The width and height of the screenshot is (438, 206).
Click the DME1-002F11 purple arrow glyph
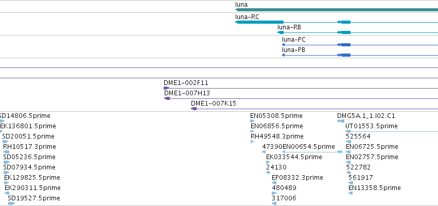tap(166, 88)
